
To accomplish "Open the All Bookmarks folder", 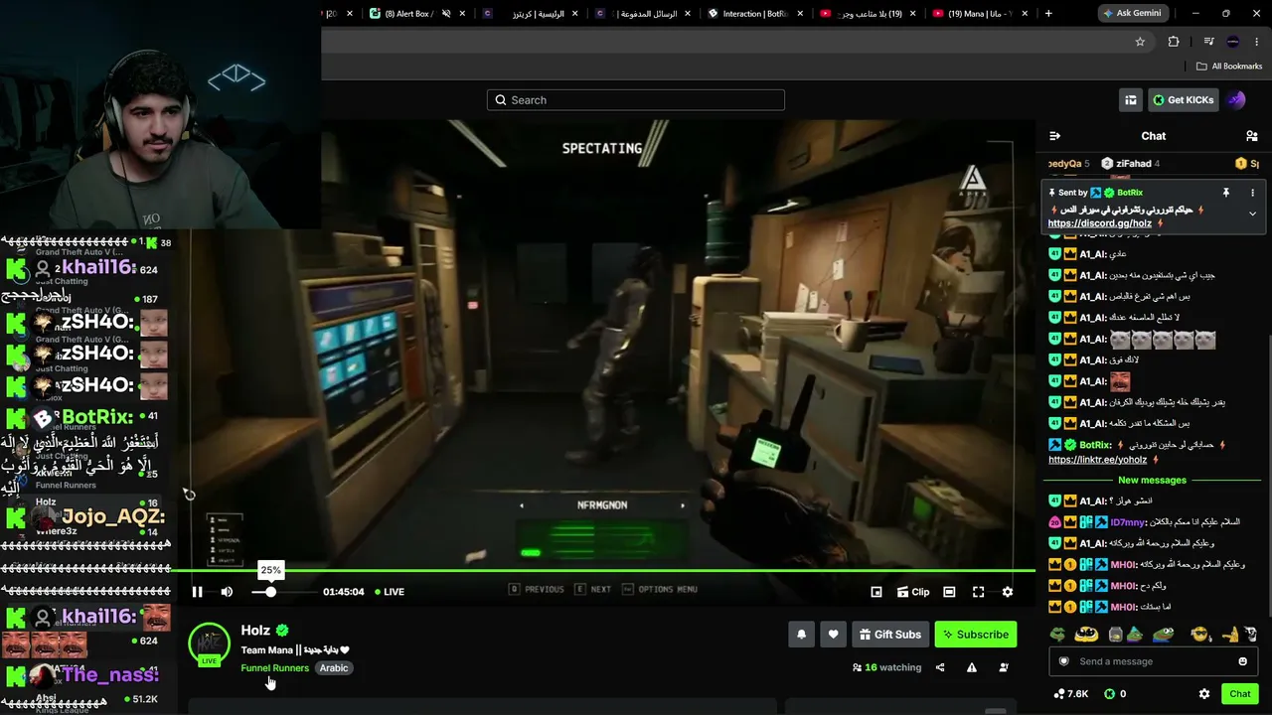I will point(1229,67).
